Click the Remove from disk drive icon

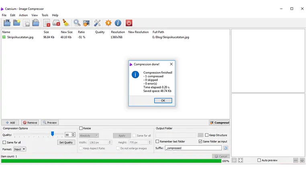[56, 23]
